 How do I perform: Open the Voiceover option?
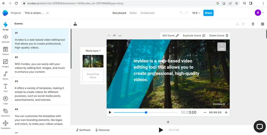point(102,130)
